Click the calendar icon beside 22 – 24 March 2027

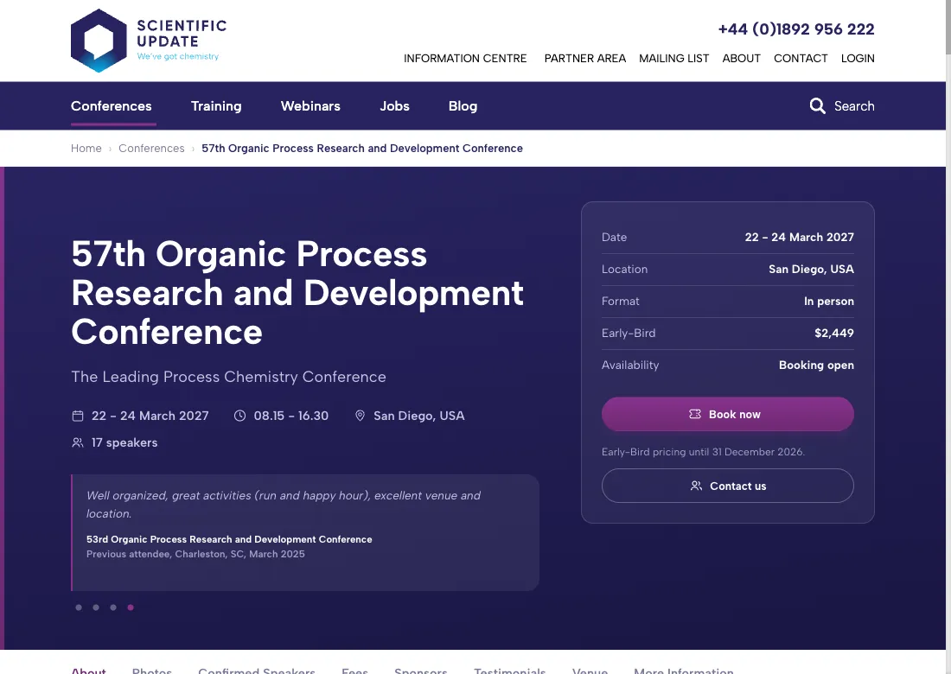coord(78,416)
